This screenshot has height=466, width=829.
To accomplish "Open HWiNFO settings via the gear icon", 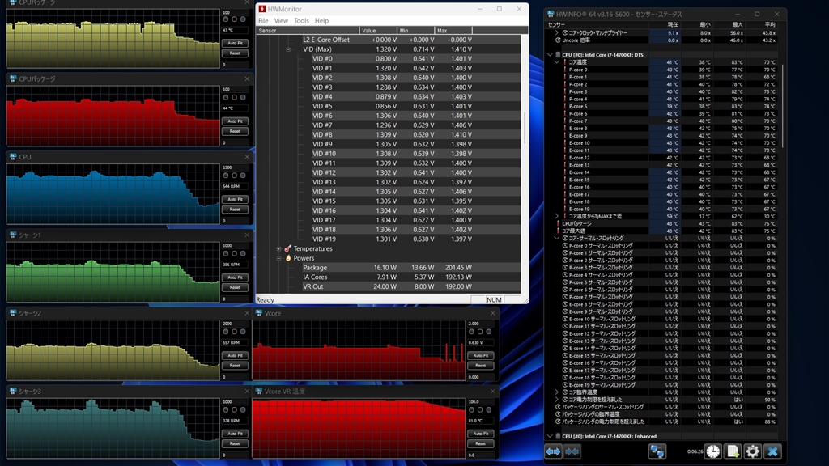I will tap(752, 451).
